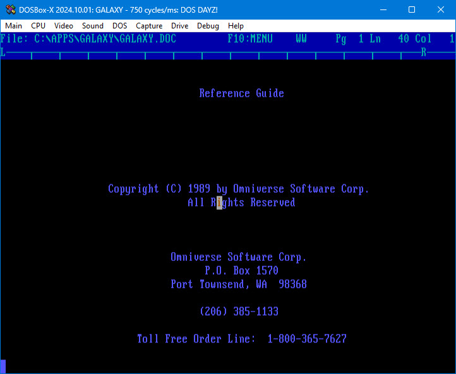Click the line number 'Ln 40' indicator
Screen dimensions: 456x374
click(x=390, y=39)
